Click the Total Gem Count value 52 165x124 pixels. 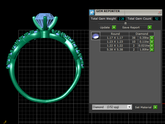point(157,19)
